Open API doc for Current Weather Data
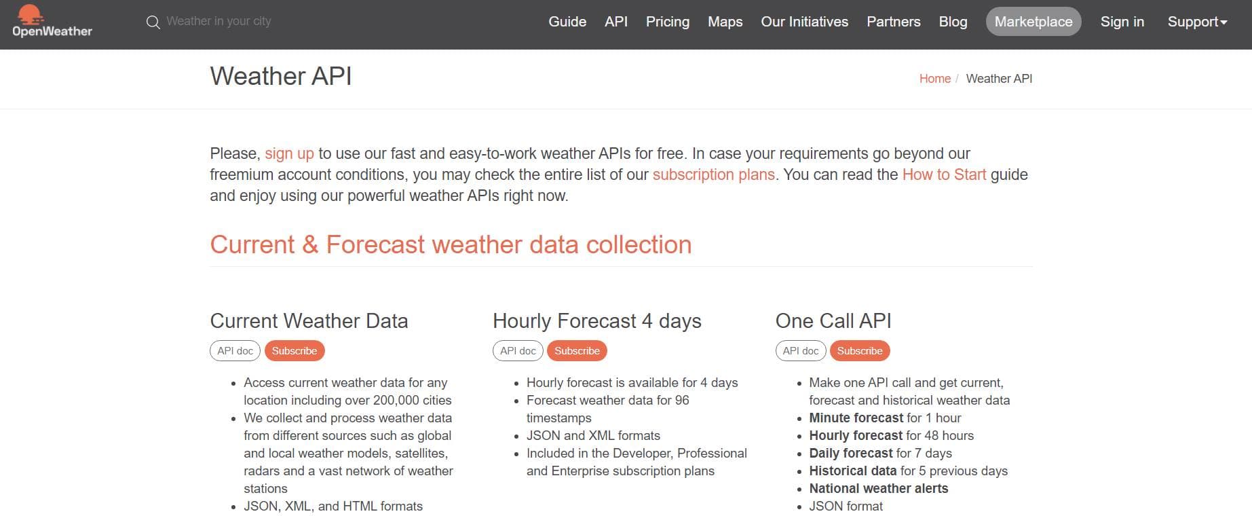 point(235,351)
